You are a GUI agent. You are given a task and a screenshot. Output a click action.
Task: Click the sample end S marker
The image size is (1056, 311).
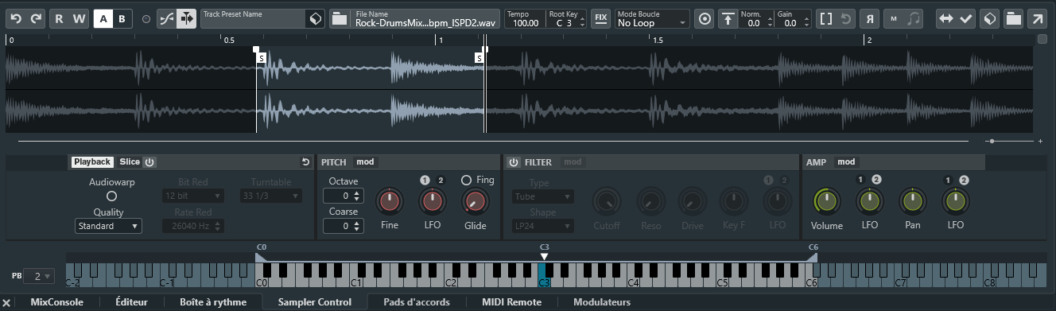point(479,57)
